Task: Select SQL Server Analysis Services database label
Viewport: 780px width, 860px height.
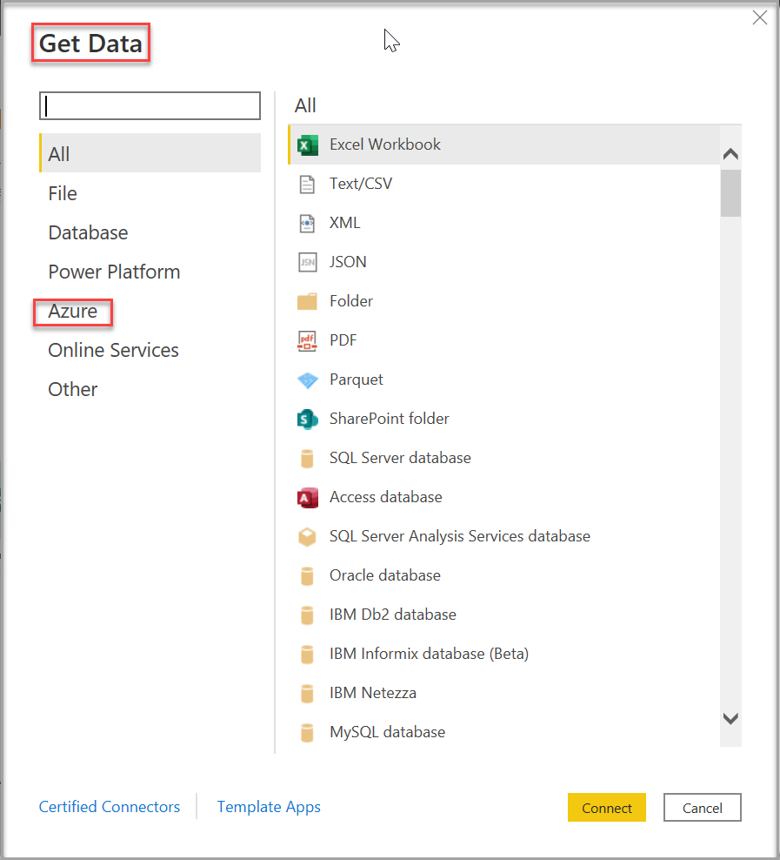Action: point(459,536)
